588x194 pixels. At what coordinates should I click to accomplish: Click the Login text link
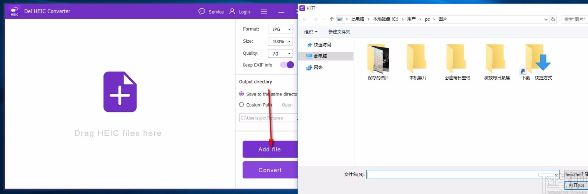point(244,12)
